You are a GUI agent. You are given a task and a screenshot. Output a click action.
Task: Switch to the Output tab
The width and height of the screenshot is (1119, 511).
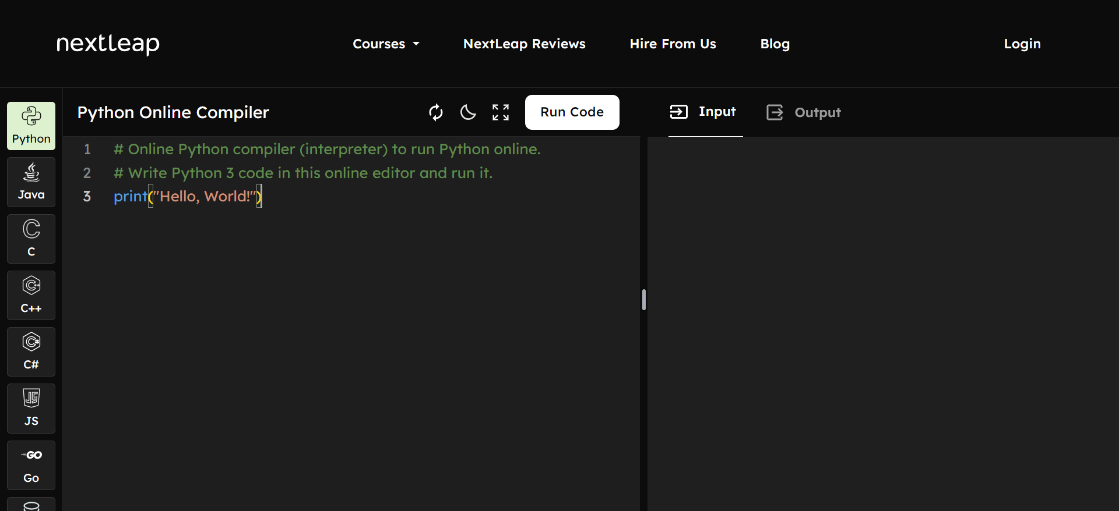coord(804,112)
